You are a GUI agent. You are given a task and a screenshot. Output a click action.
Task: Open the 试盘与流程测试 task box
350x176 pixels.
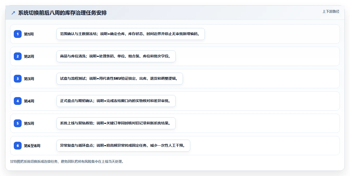click(120, 79)
